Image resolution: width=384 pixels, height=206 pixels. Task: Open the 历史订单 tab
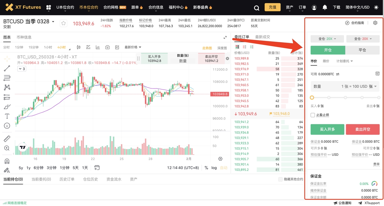pyautogui.click(x=67, y=179)
